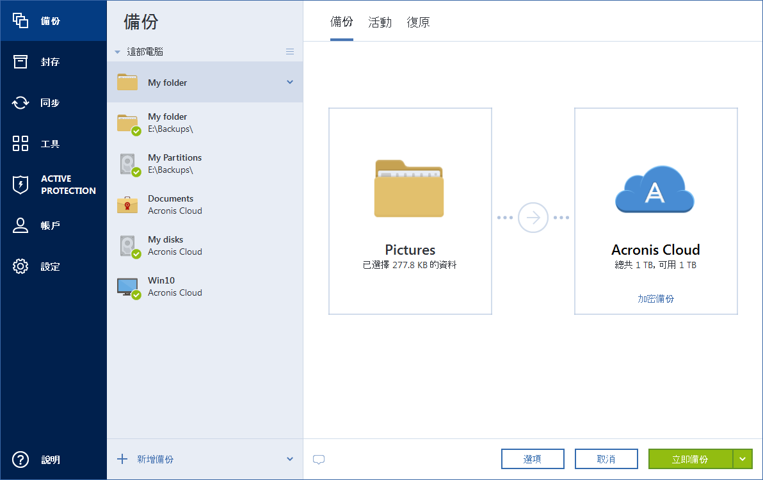Viewport: 763px width, 480px height.
Task: Open the 工具 (Tools) sidebar section
Action: click(x=53, y=143)
